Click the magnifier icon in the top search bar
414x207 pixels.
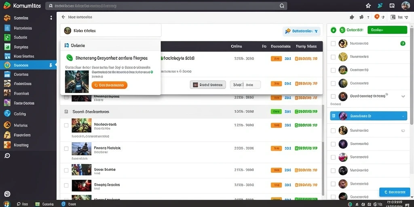pyautogui.click(x=282, y=6)
